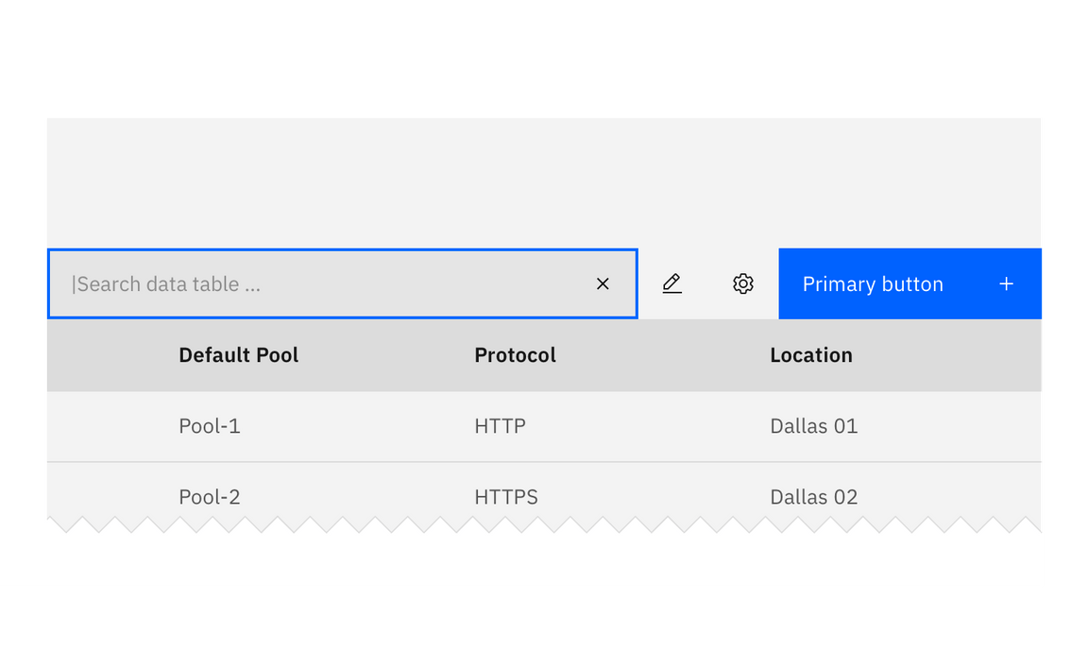Open table settings via gear icon

coord(743,283)
